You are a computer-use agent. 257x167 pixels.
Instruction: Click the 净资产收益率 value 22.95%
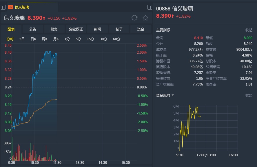pos(246,78)
